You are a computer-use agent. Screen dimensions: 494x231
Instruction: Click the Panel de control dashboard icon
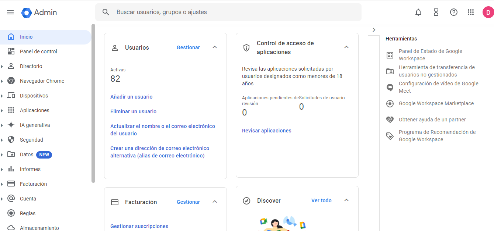[11, 51]
